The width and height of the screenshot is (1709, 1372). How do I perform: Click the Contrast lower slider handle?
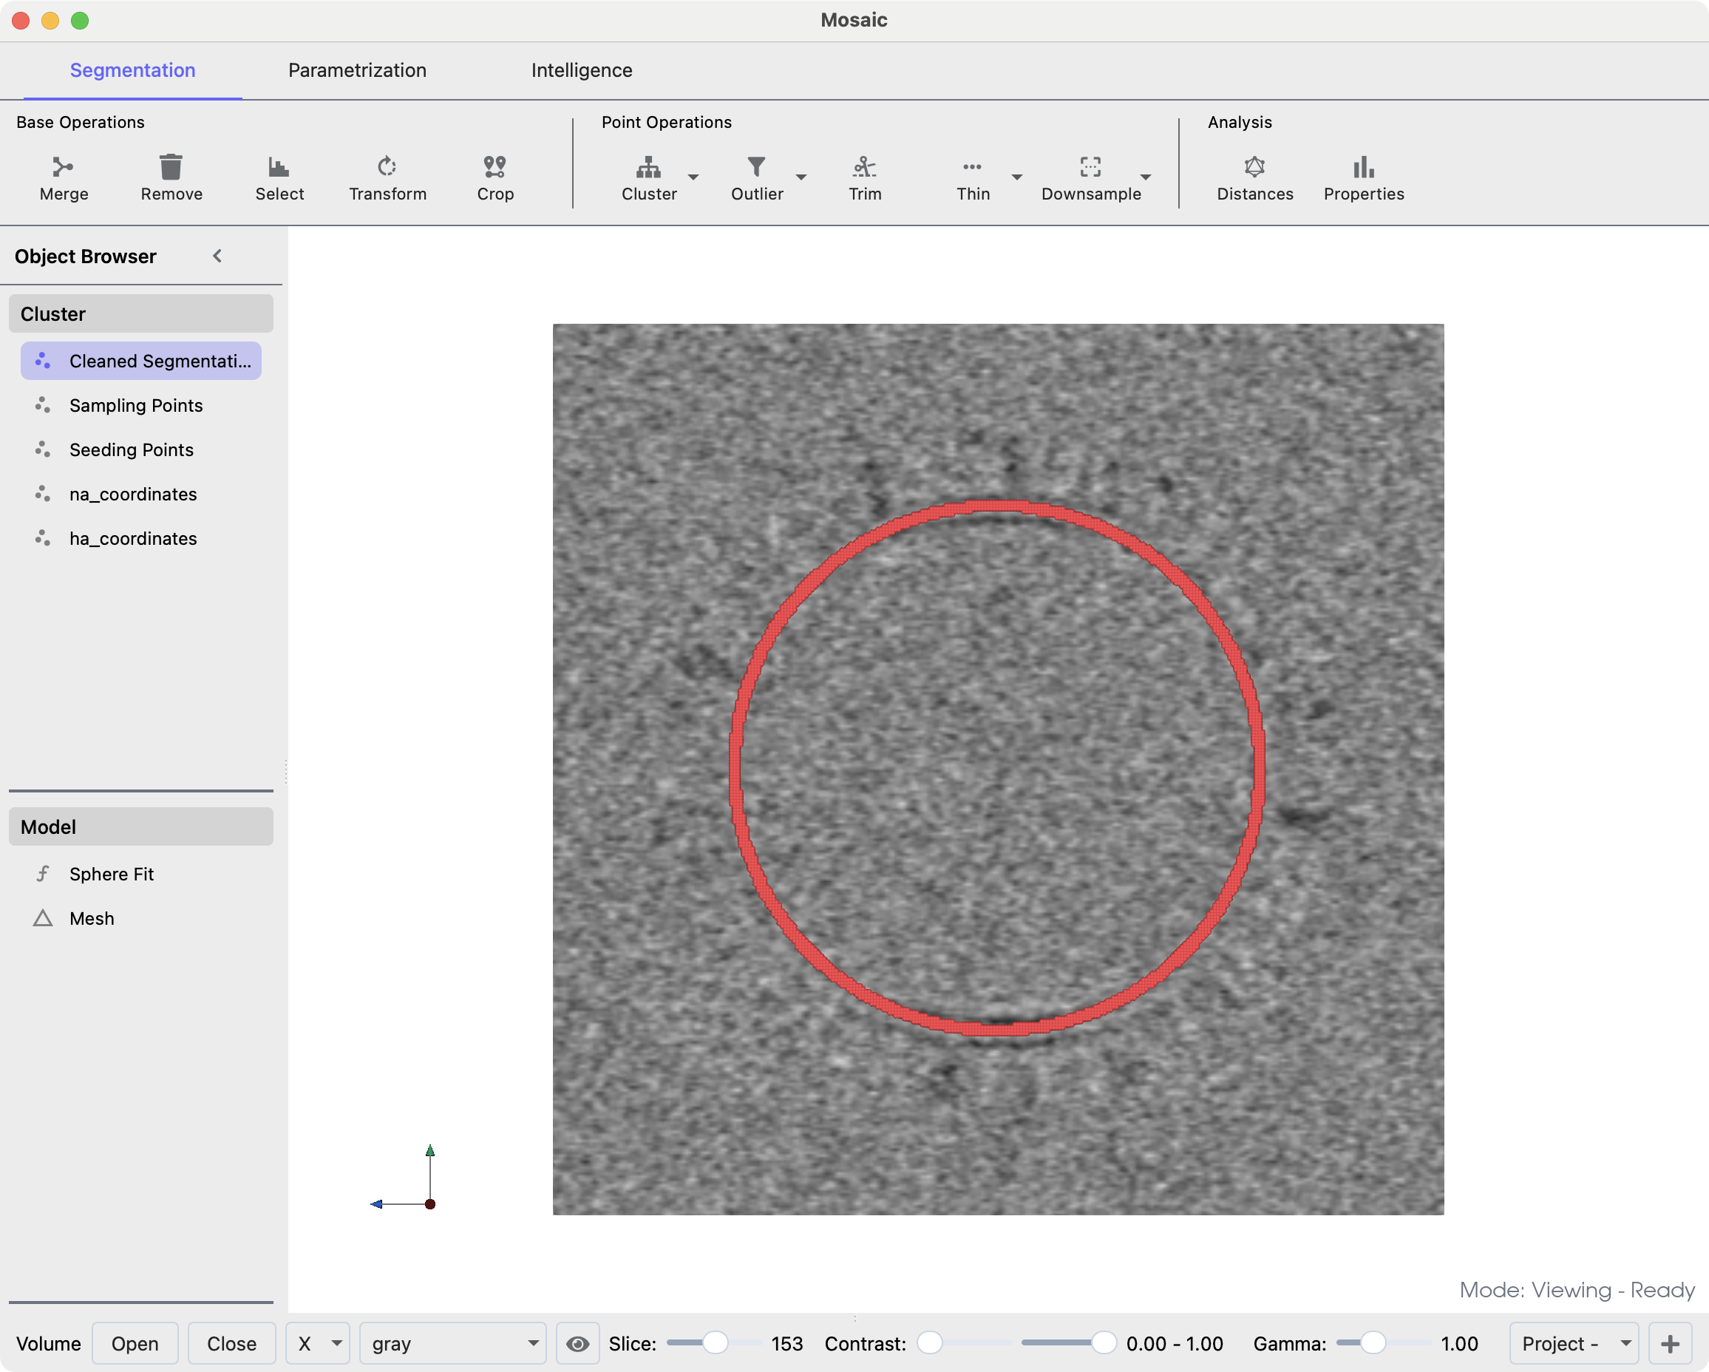[x=929, y=1342]
